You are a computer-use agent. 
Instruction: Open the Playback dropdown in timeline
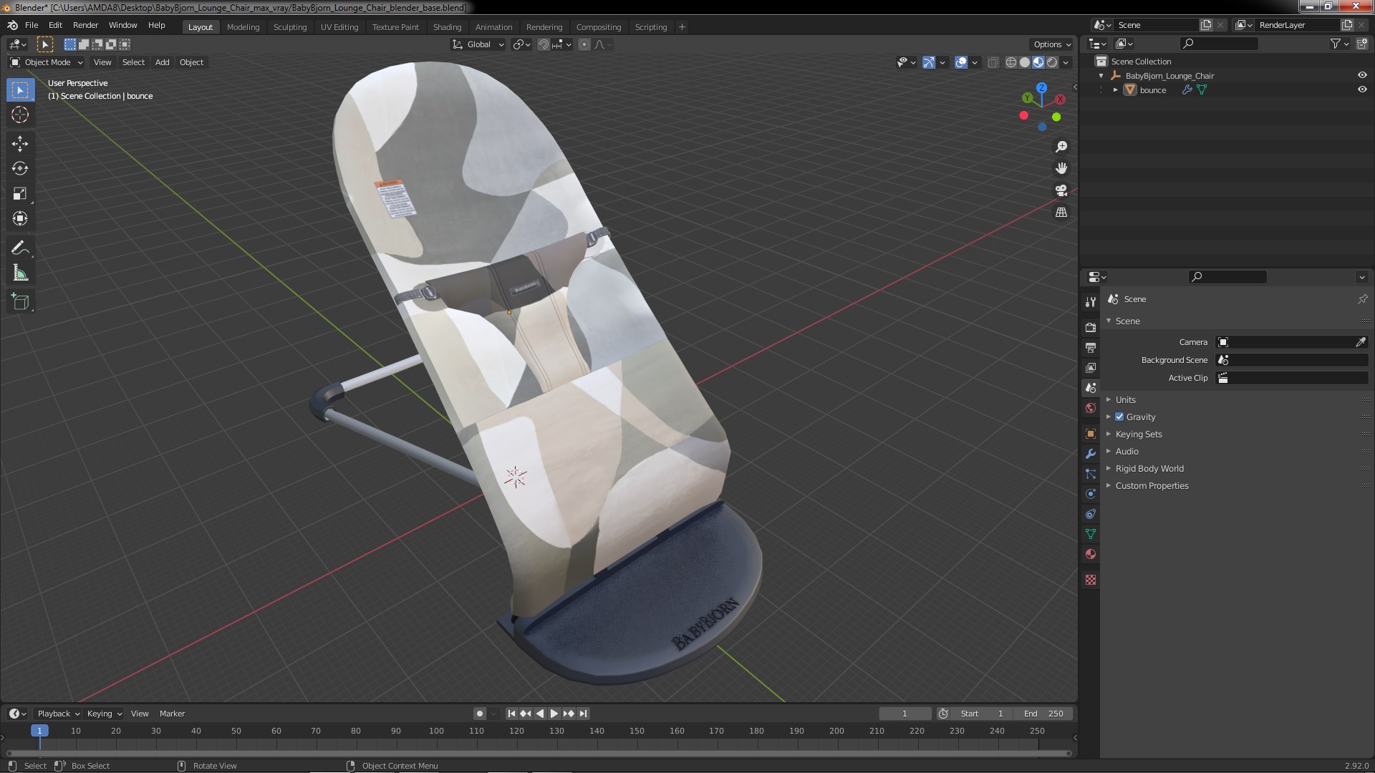58,714
